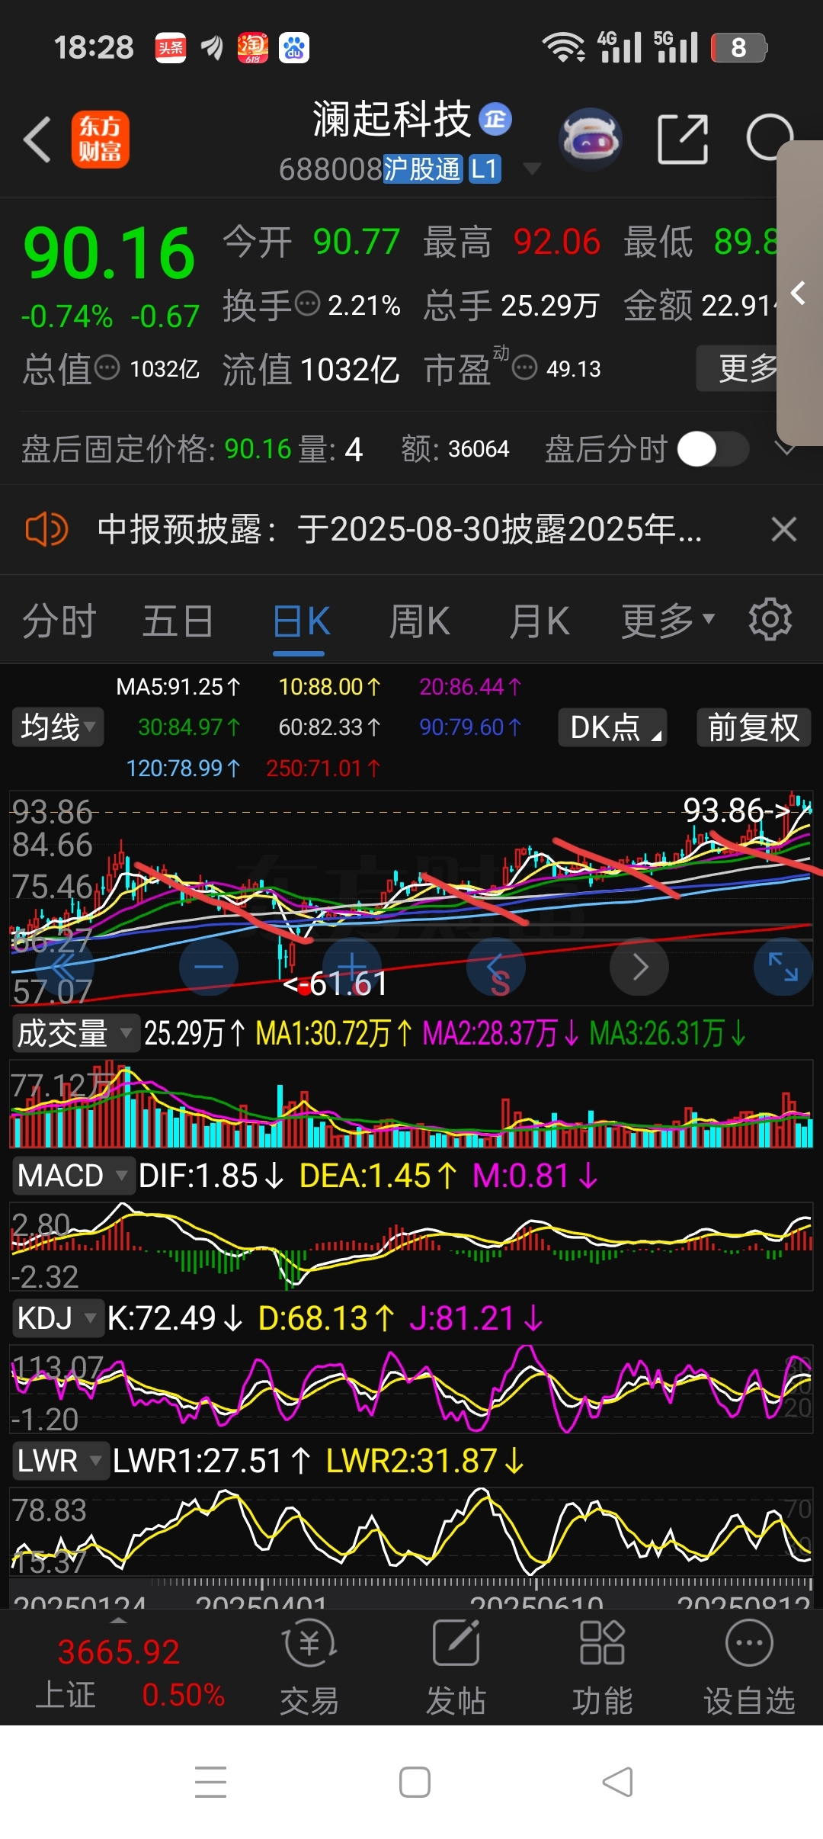Open chart settings gear icon
The height and width of the screenshot is (1839, 823).
(770, 620)
